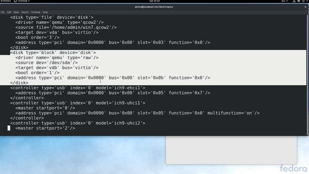This screenshot has height=174, width=309.
Task: Click the address line with slot='0x0b'
Action: pos(112,78)
